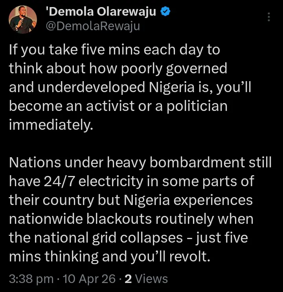Click the blue verified badge
This screenshot has height=292, width=283.
pos(166,13)
